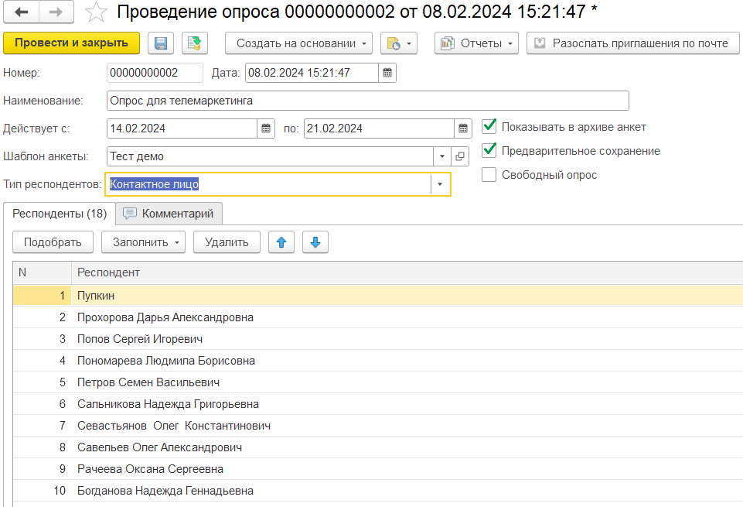Click the Наименование text field
743x507 pixels.
367,101
